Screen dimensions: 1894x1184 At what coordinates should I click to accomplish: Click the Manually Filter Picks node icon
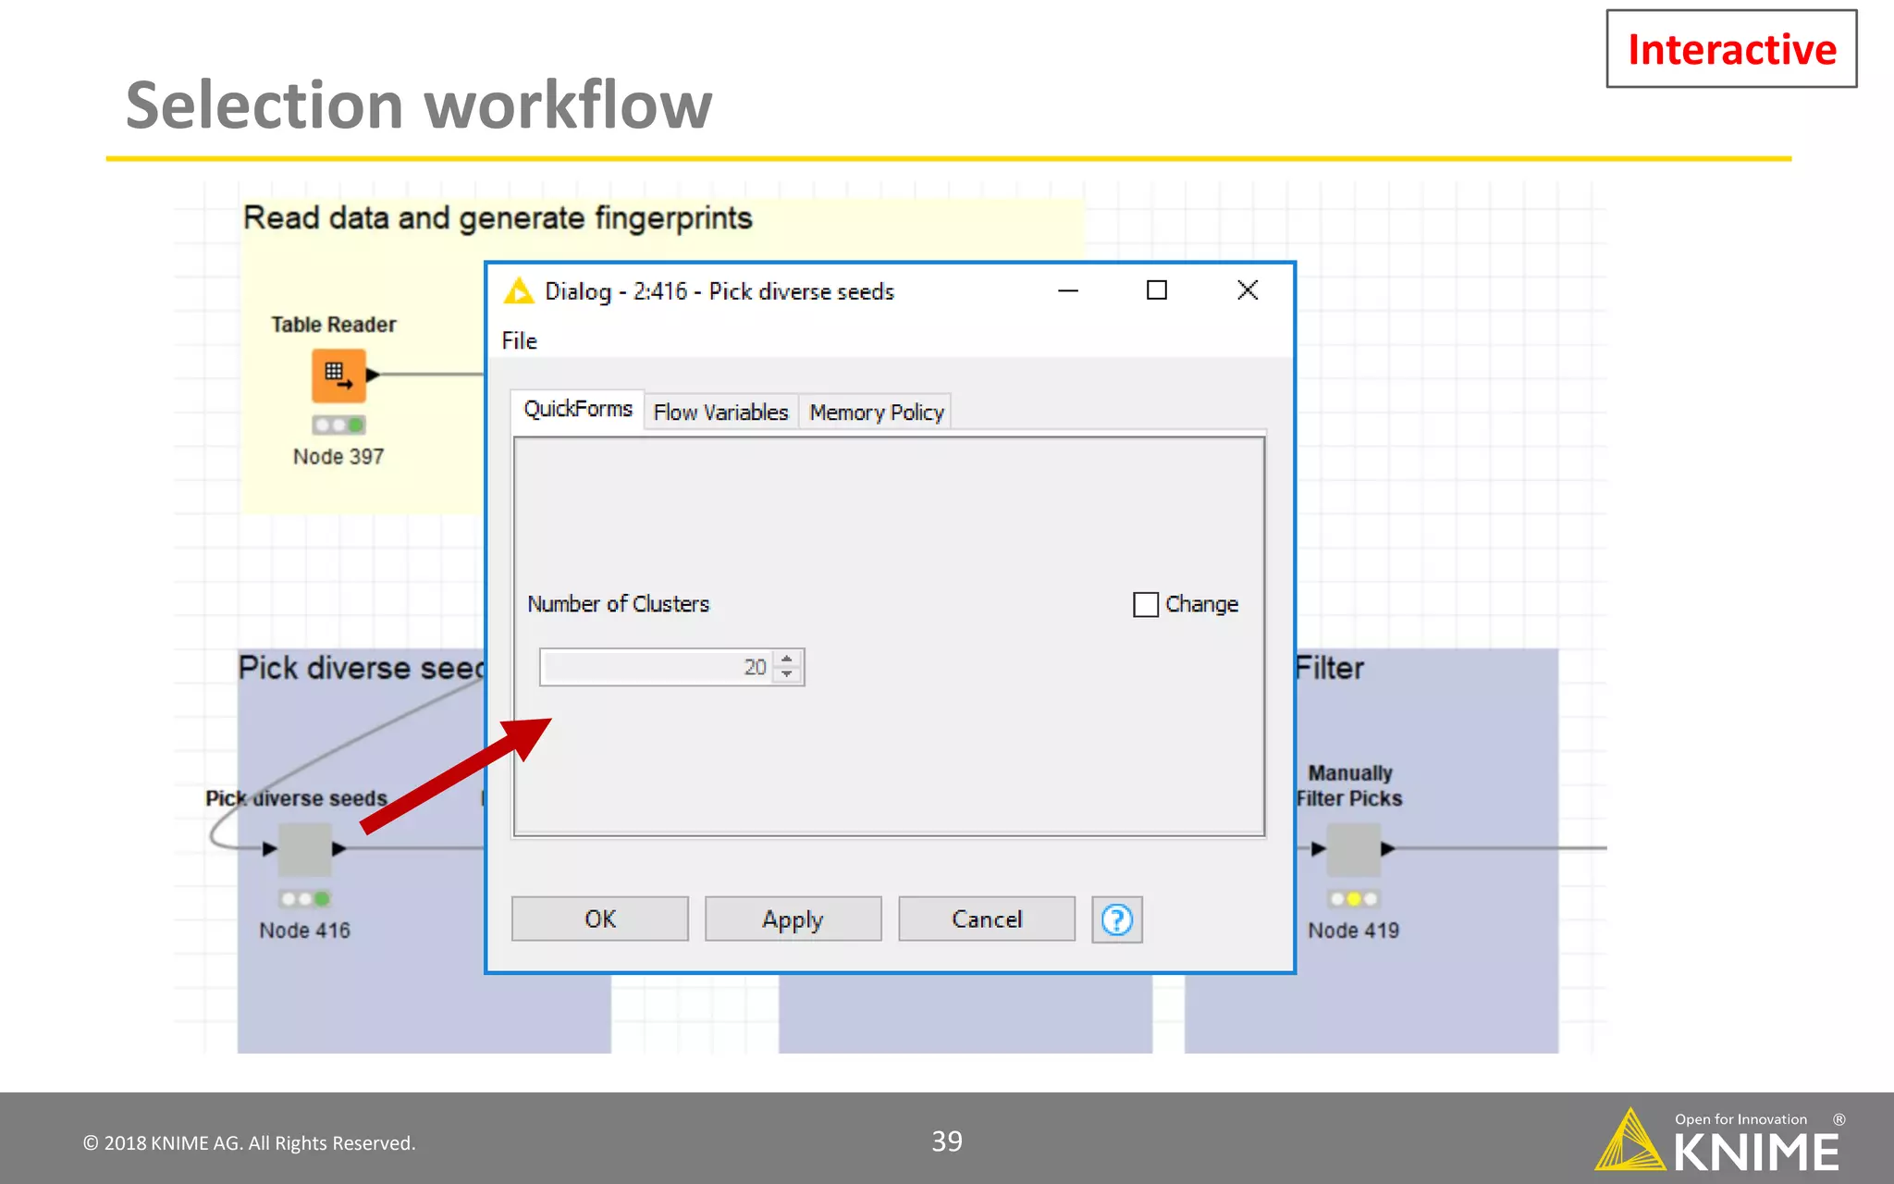point(1353,848)
